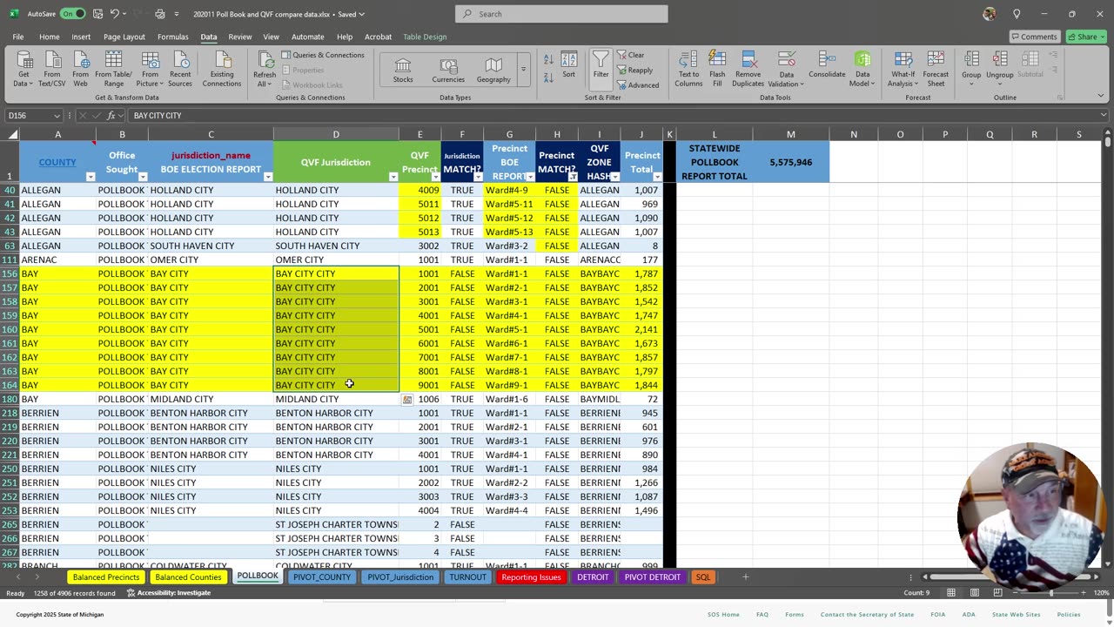Select the Reporting Issues sheet tab

click(x=531, y=576)
